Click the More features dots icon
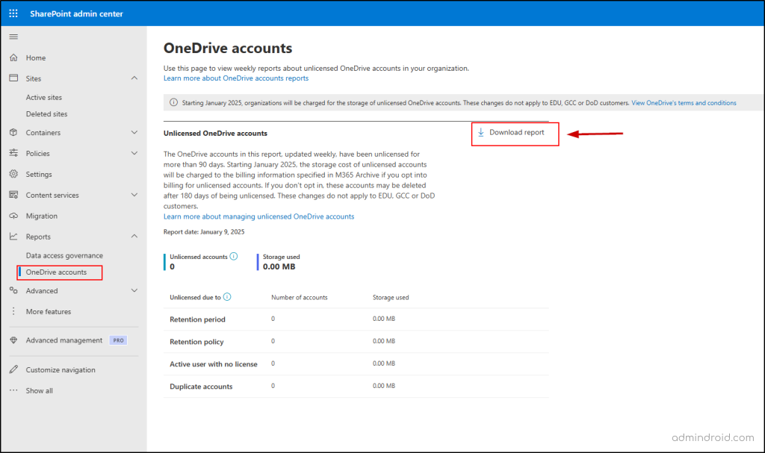This screenshot has width=765, height=453. click(13, 311)
